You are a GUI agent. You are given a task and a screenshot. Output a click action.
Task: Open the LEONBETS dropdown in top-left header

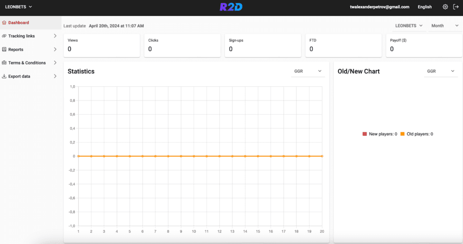point(19,7)
